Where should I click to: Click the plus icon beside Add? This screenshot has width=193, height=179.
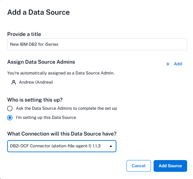[x=168, y=64]
